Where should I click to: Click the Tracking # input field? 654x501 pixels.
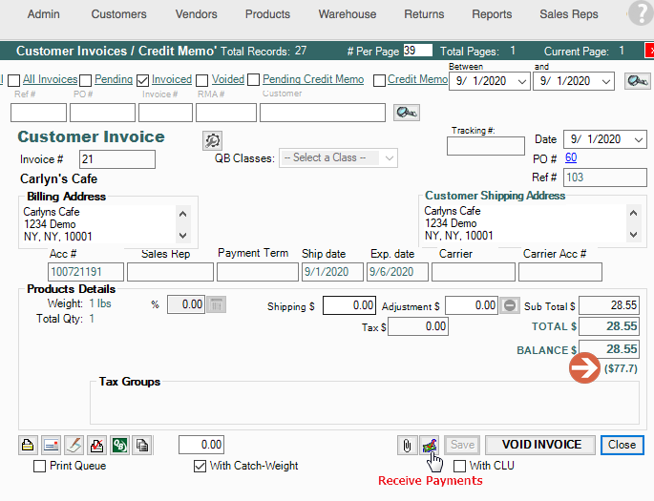point(485,146)
